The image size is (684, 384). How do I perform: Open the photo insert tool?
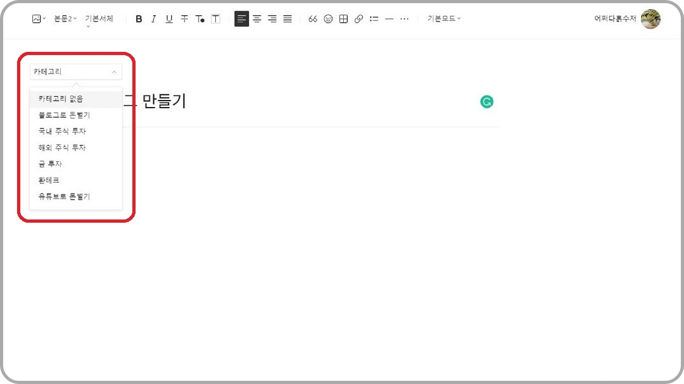click(35, 18)
